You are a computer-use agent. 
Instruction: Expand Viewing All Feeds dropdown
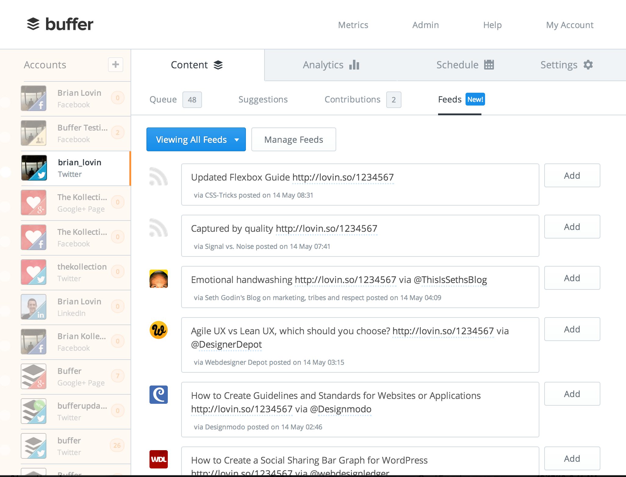tap(196, 139)
